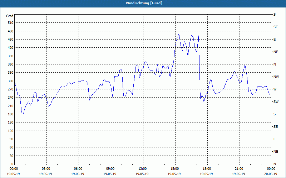This screenshot has width=286, height=178.
Task: Click compass label S beside the 180 gridline
Action: click(x=275, y=114)
